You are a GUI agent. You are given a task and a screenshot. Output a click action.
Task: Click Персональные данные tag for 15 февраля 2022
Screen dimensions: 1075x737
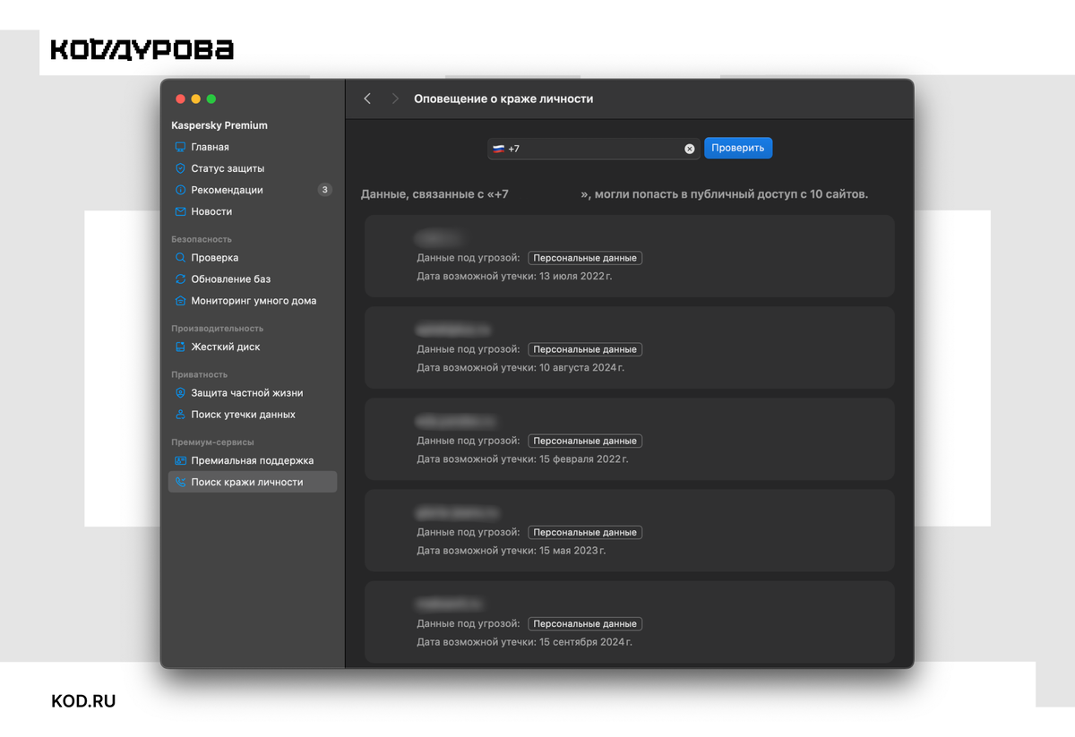click(585, 441)
